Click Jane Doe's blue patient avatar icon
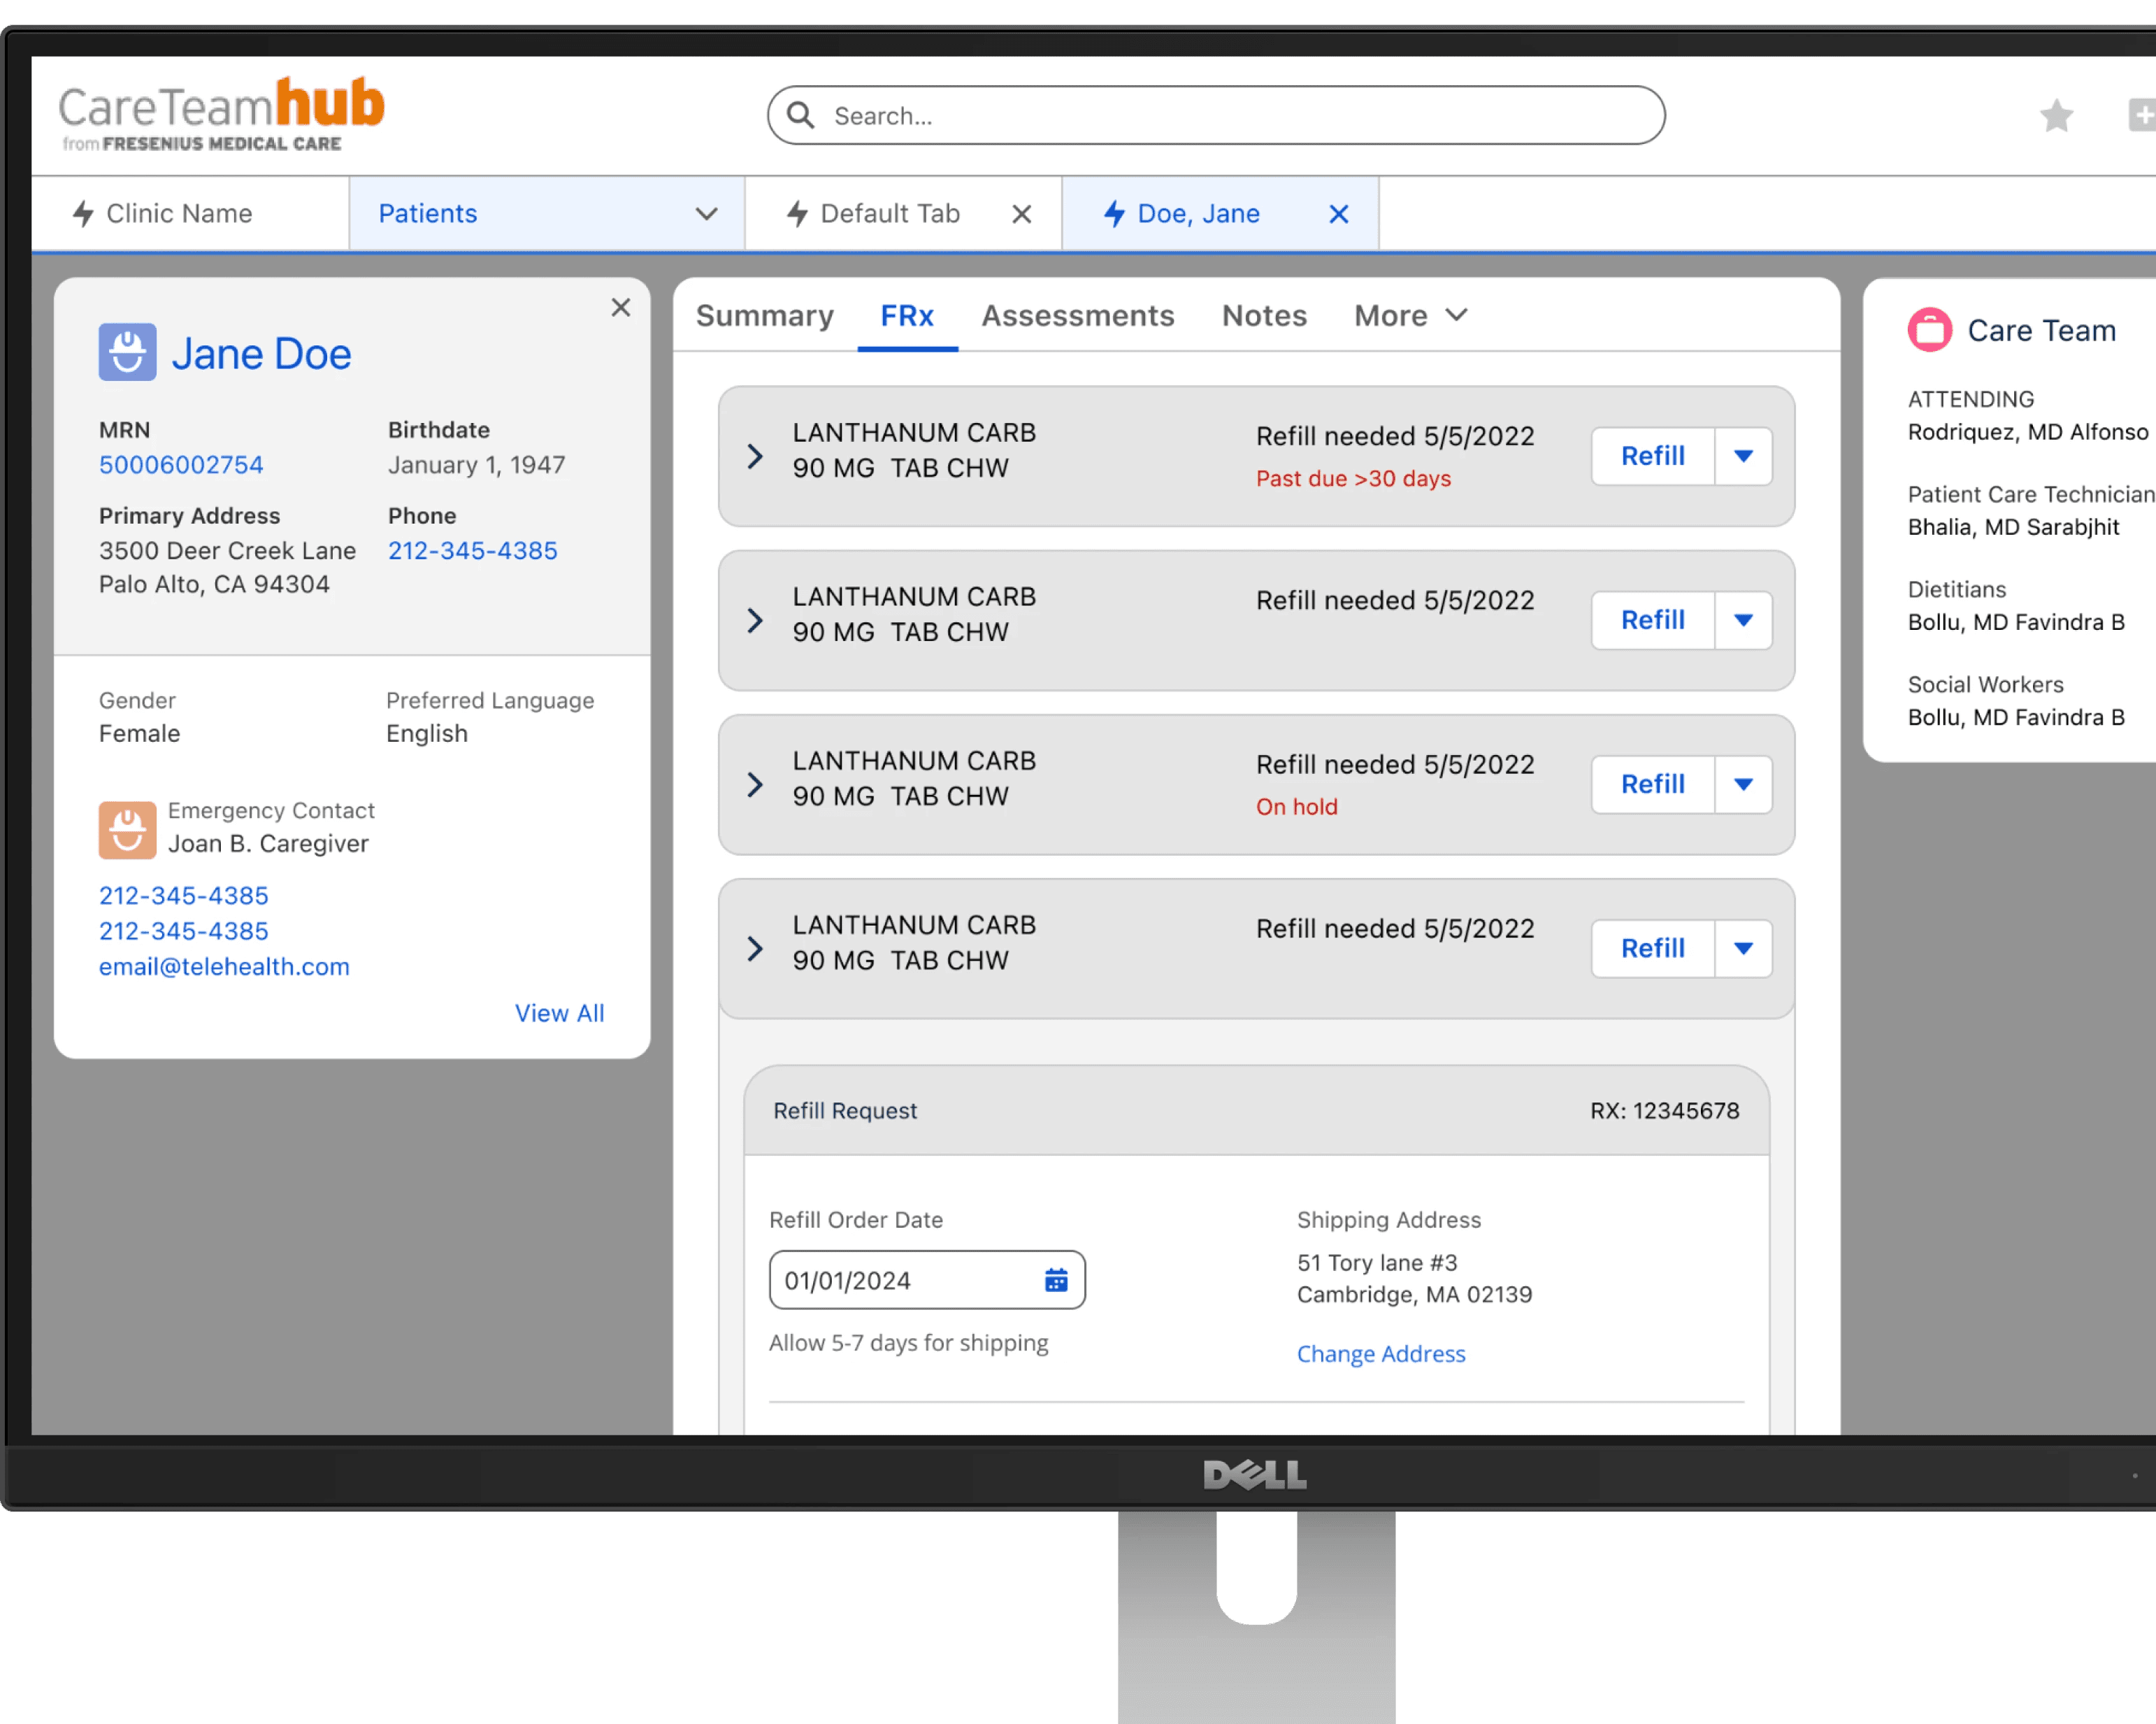The image size is (2156, 1724). 127,352
